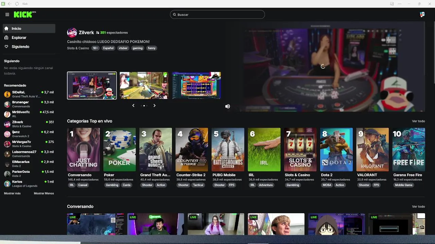
Task: Select the third featured stream thumbnail
Action: coord(196,85)
